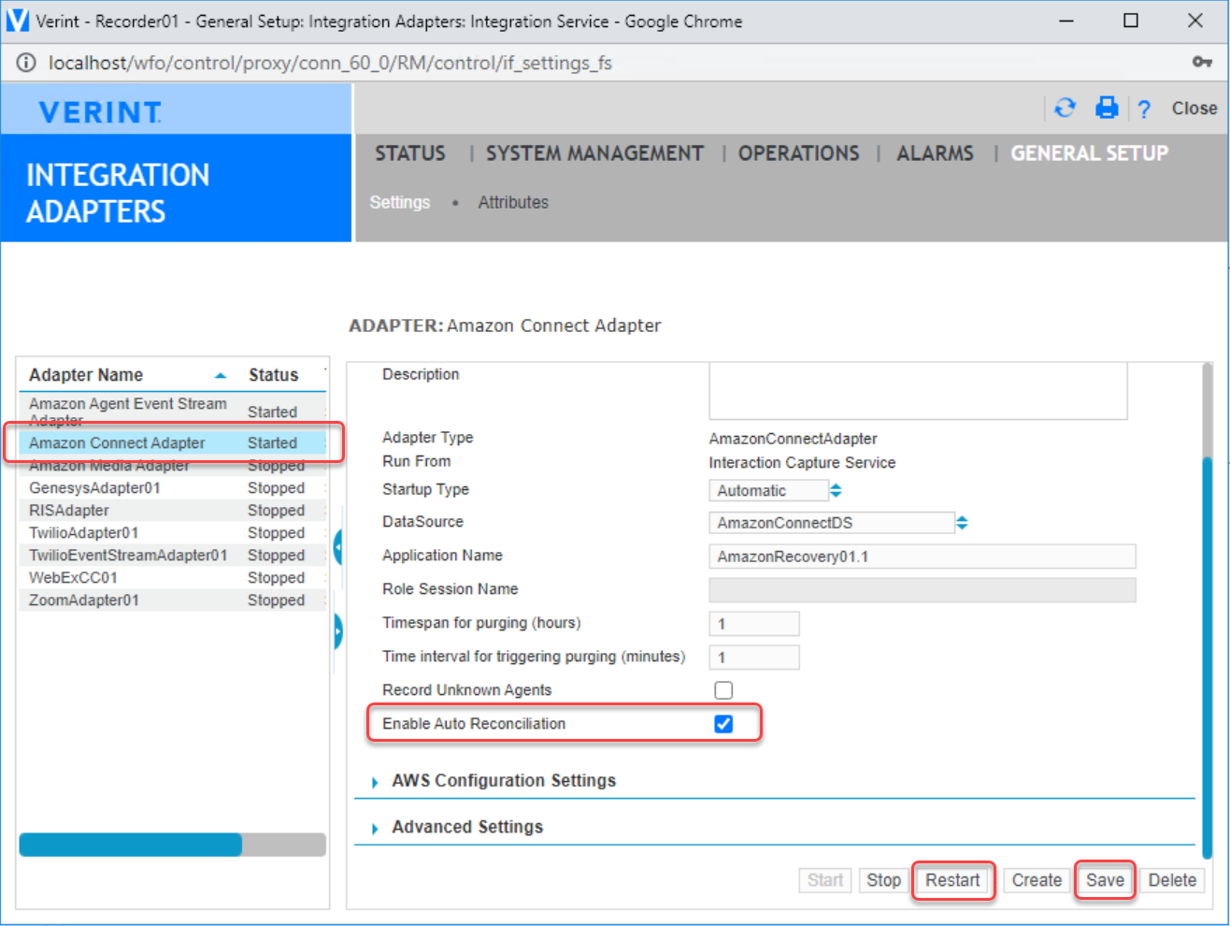This screenshot has width=1230, height=926.
Task: Click the disabled Start button
Action: point(825,880)
